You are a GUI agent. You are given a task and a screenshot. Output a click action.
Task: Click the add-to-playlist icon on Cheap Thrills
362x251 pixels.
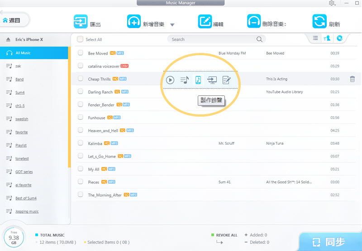(x=184, y=80)
